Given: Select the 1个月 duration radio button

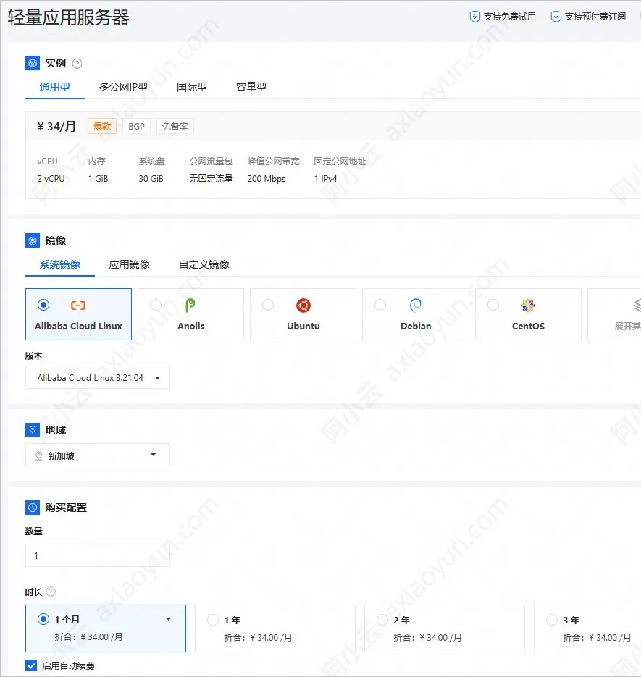Looking at the screenshot, I should click(x=43, y=619).
